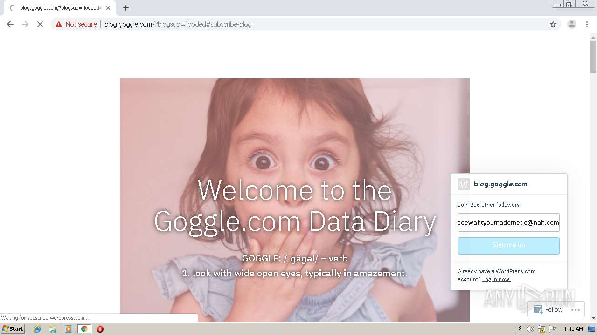Click the forward navigation arrow
Image resolution: width=597 pixels, height=335 pixels.
tap(25, 24)
